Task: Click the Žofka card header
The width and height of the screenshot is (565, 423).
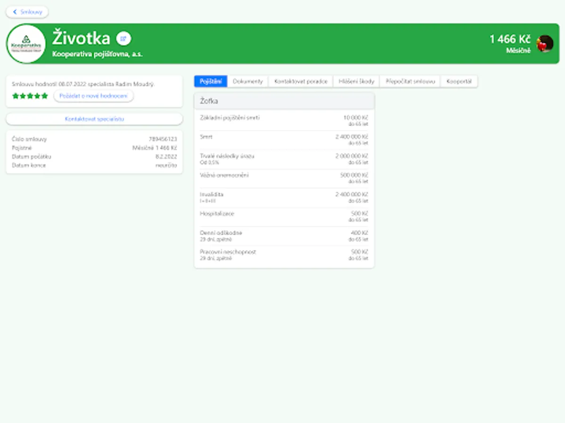Action: [x=284, y=101]
